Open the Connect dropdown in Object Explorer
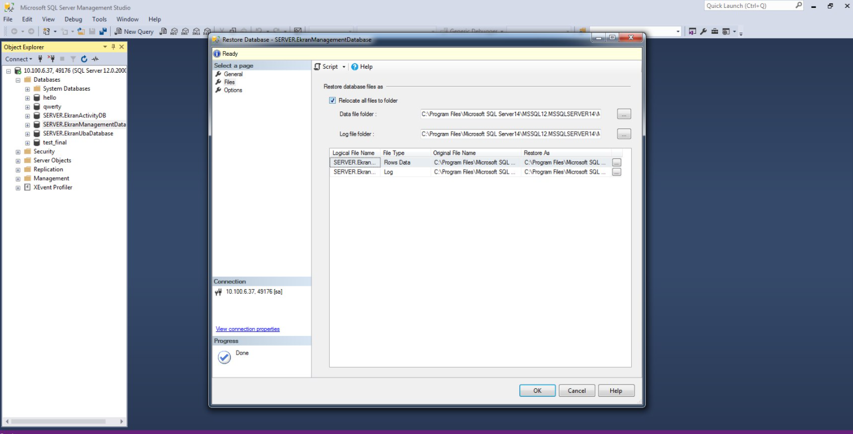This screenshot has height=434, width=853. click(19, 59)
